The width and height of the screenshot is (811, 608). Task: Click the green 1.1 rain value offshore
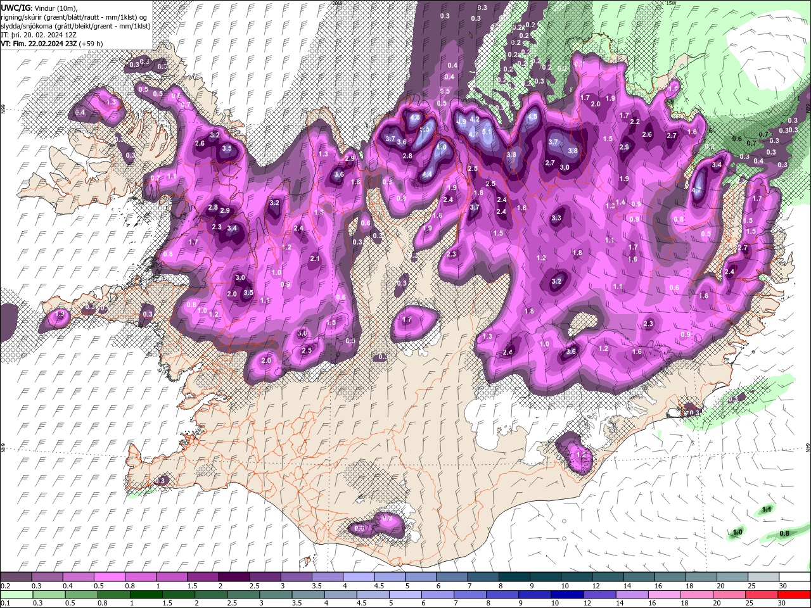(x=767, y=509)
